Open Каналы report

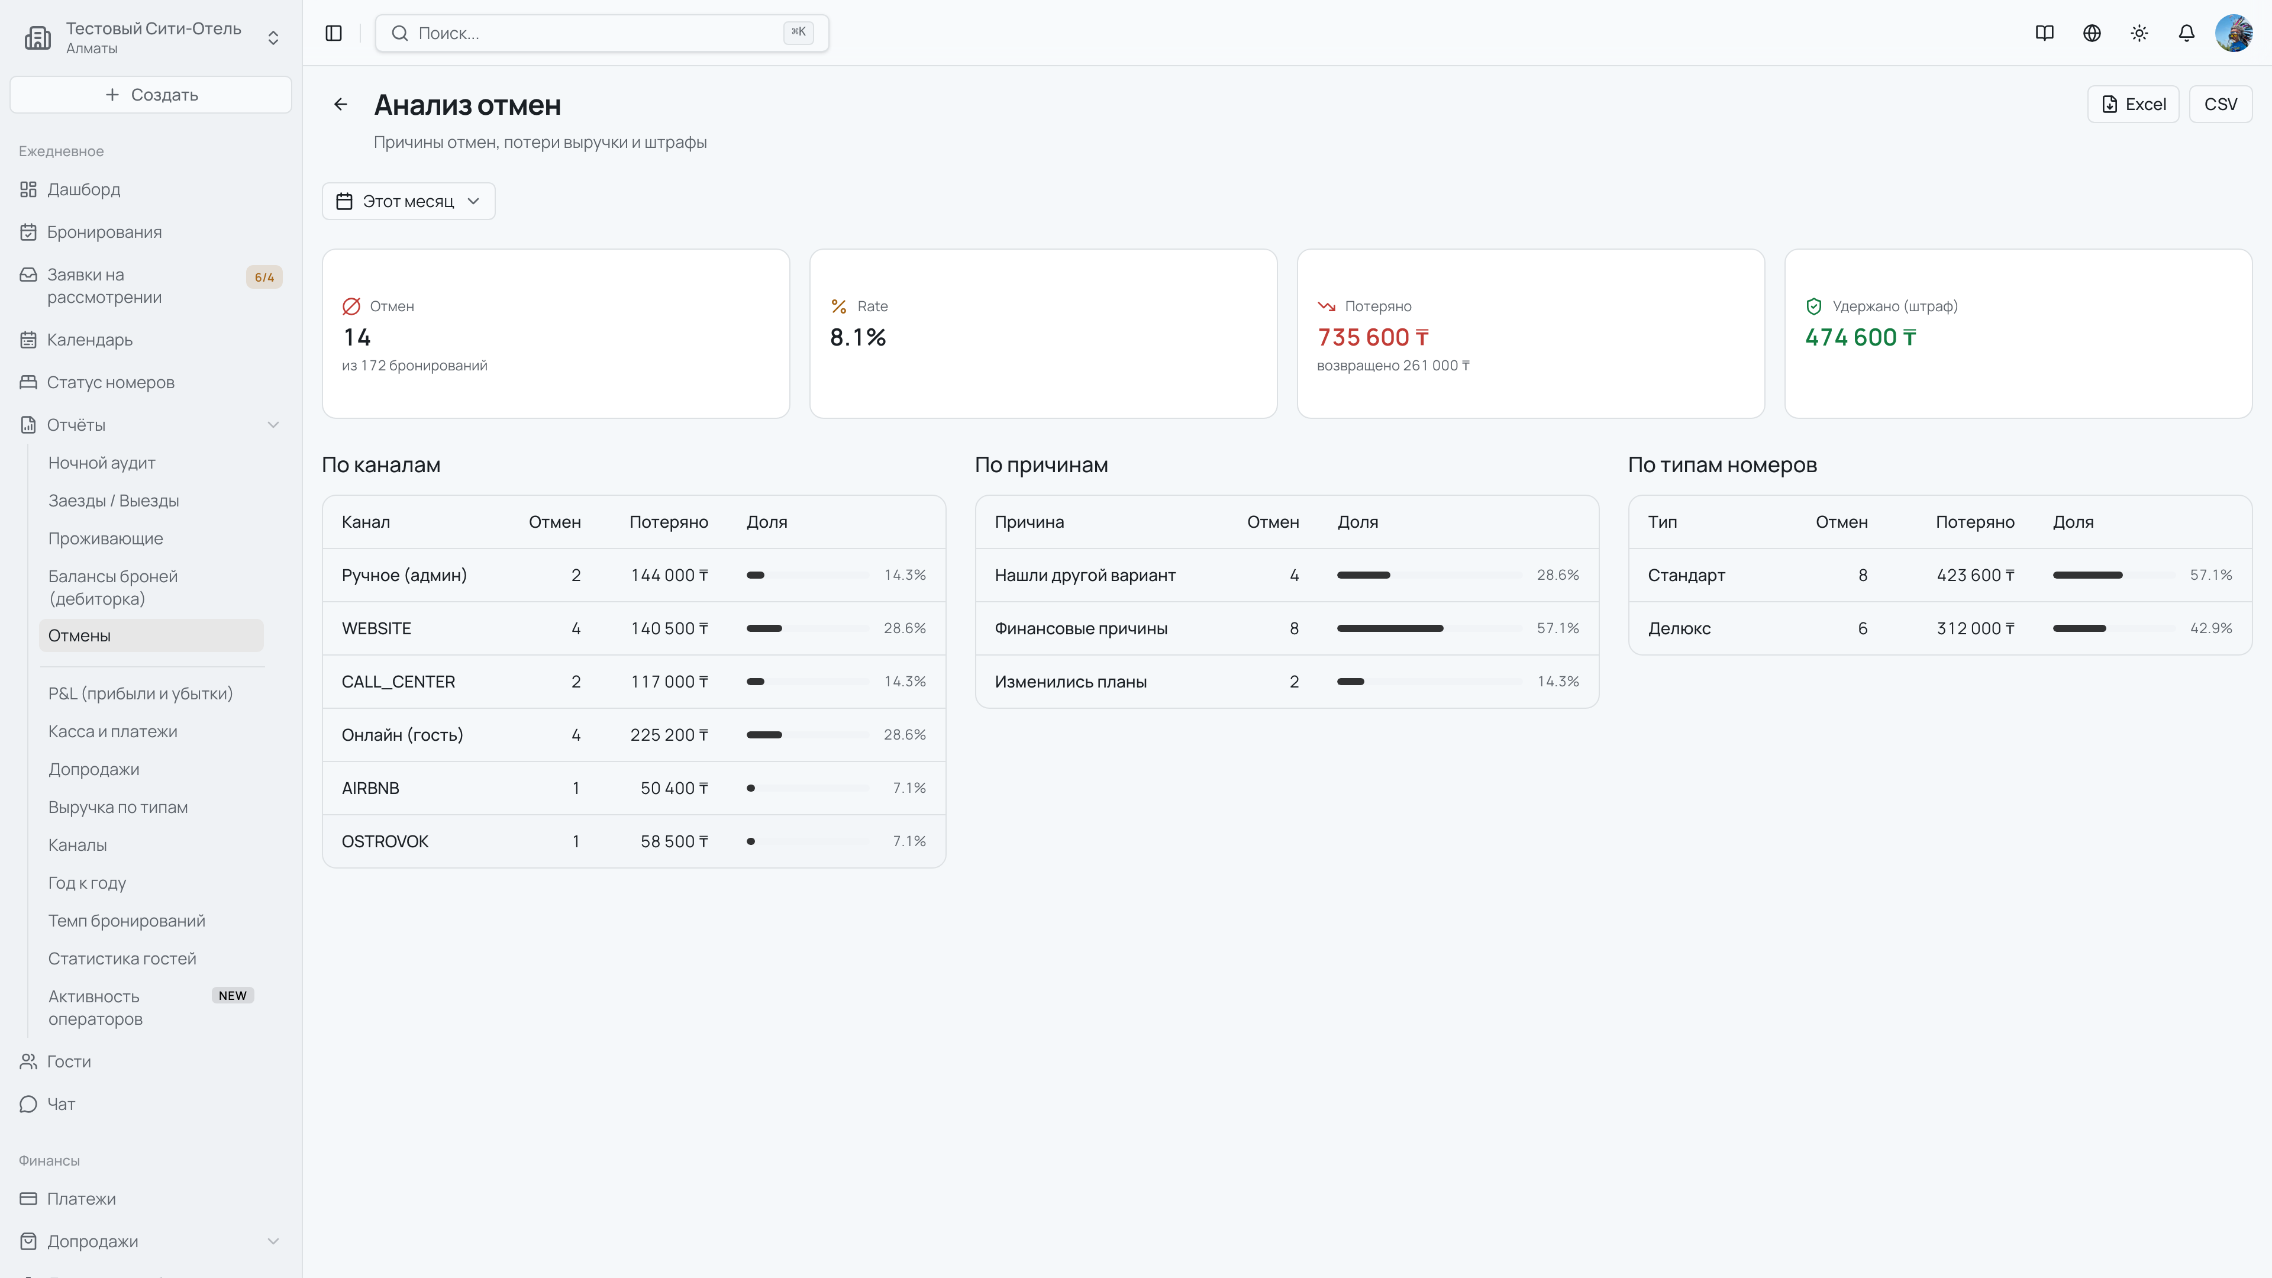click(77, 845)
